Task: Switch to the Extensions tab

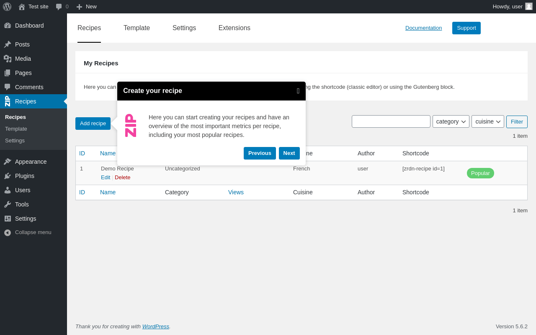Action: [234, 28]
